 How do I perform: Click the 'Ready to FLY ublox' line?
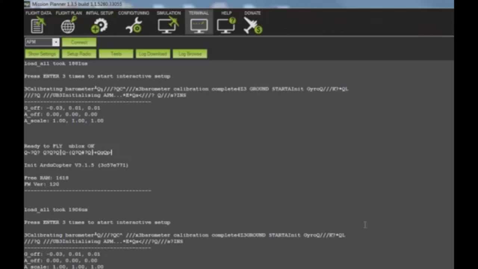coord(59,146)
